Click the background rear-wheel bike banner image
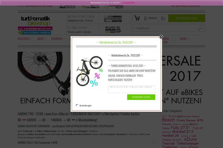The height and width of the screenshot is (148, 223). [44, 74]
